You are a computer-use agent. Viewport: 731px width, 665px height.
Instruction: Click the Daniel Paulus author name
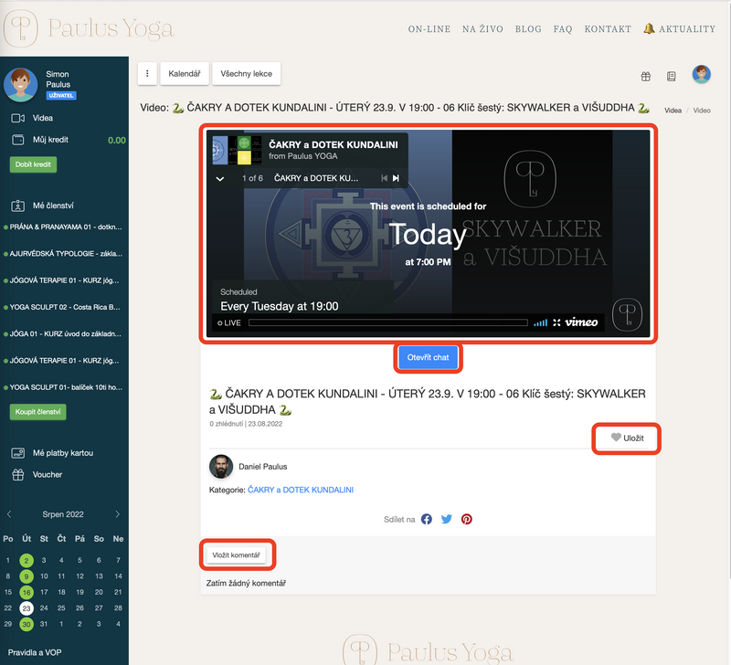pos(263,467)
